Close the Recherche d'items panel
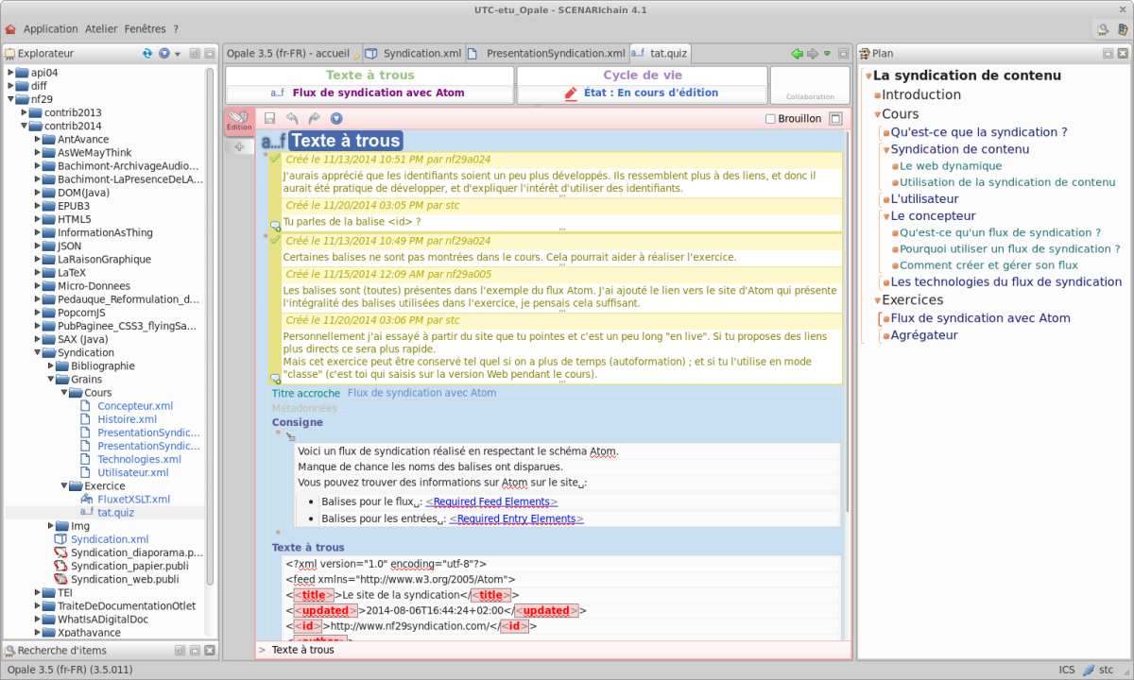Image resolution: width=1134 pixels, height=680 pixels. (x=208, y=650)
